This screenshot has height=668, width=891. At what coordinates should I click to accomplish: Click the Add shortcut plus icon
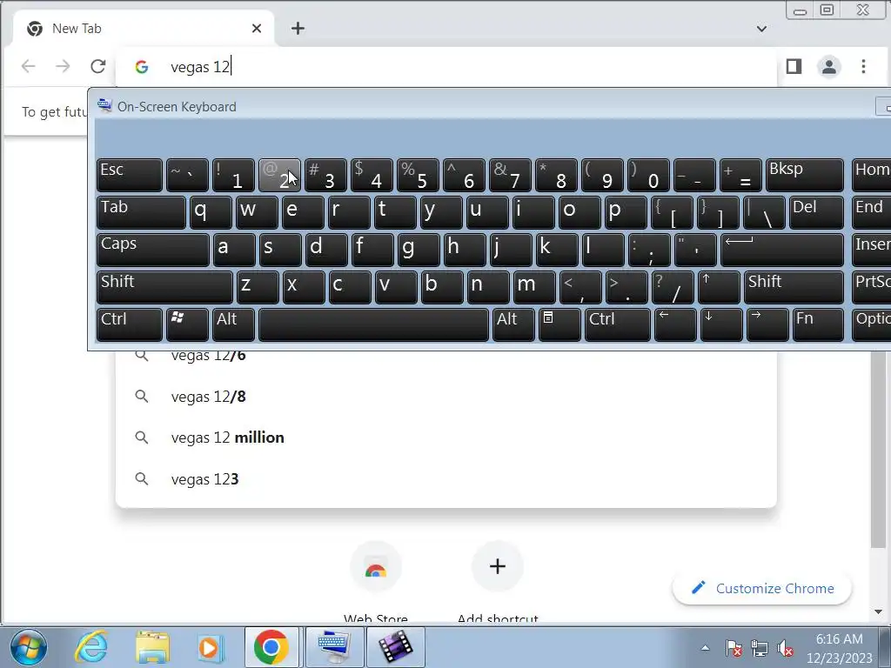[497, 566]
